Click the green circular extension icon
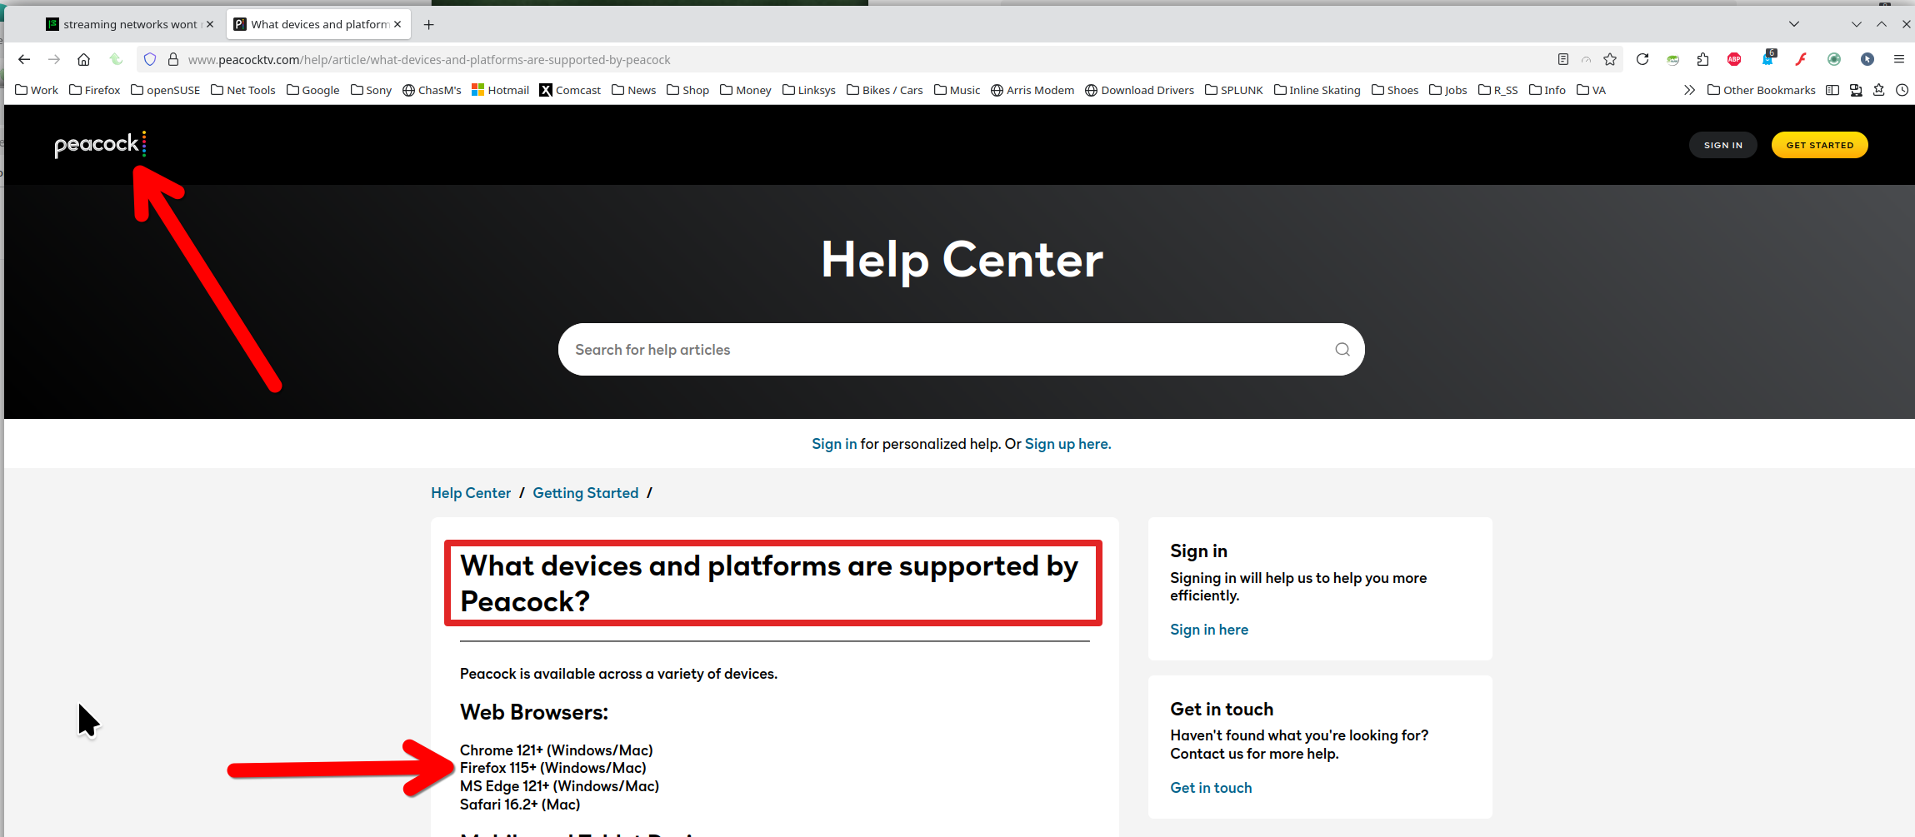The image size is (1915, 837). pyautogui.click(x=1834, y=59)
